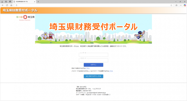Open browser Settings and more menu

[x=181, y=5]
